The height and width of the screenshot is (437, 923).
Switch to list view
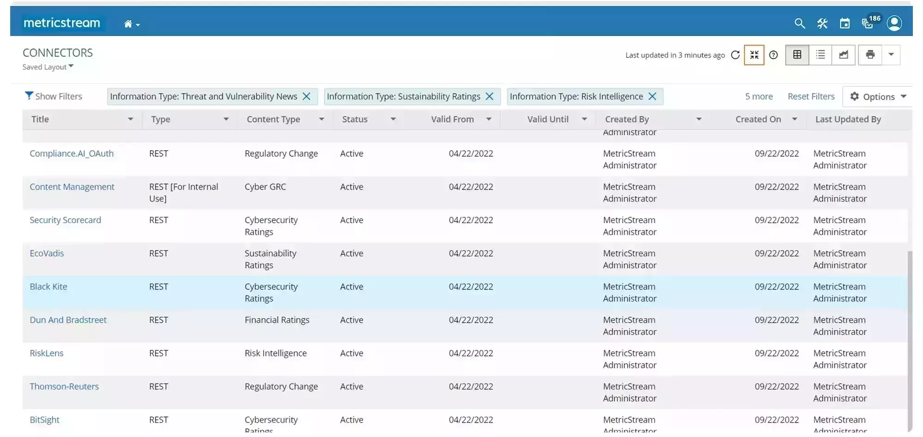tap(820, 55)
